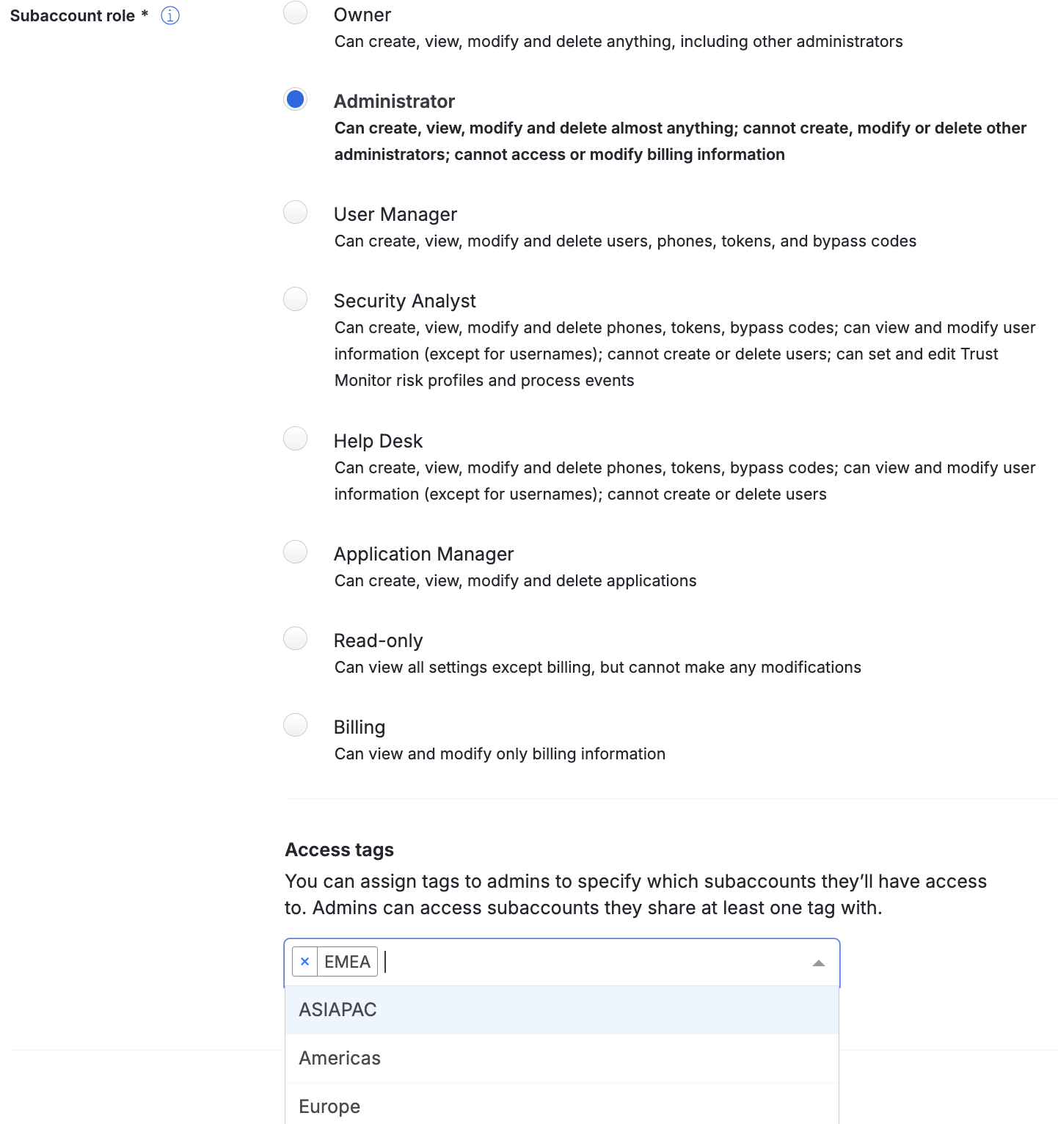Open the Subaccount role info tooltip

pyautogui.click(x=169, y=15)
